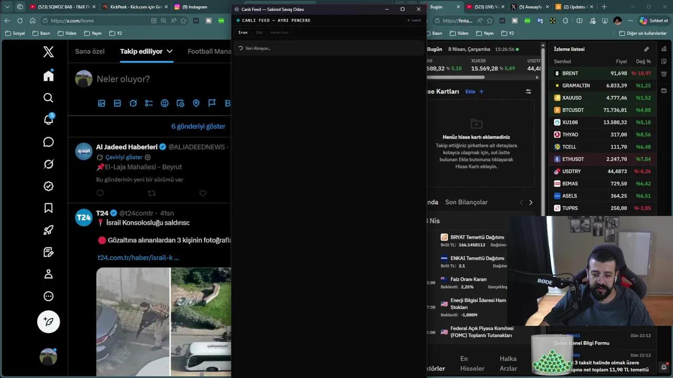This screenshot has width=673, height=378.
Task: Create a poll via the poll icon
Action: [x=149, y=103]
